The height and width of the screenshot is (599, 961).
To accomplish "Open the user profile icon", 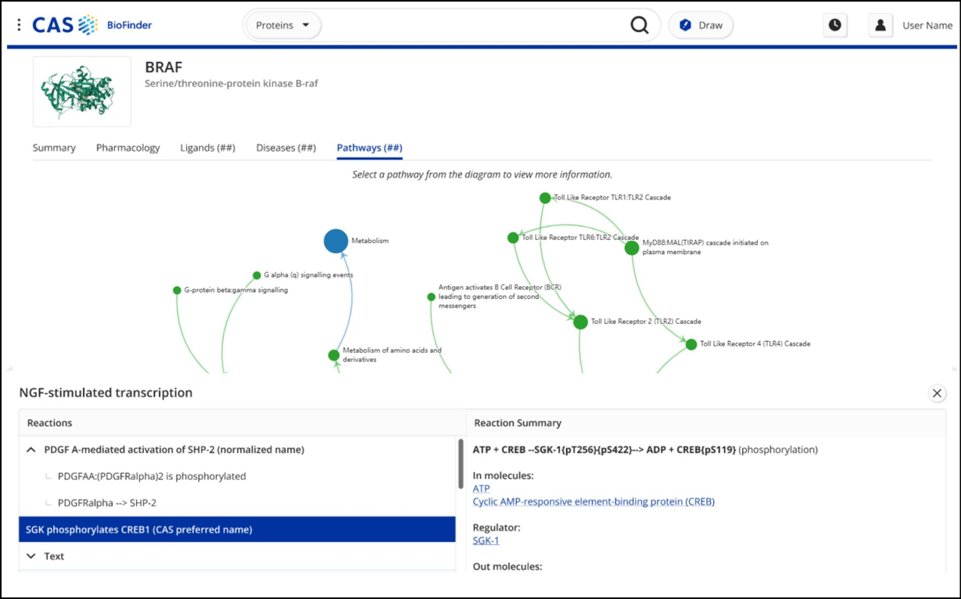I will (x=880, y=24).
